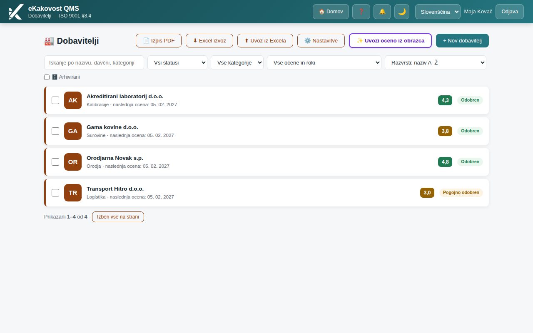Expand the Vsi statusi filter
The width and height of the screenshot is (533, 333).
click(x=177, y=63)
